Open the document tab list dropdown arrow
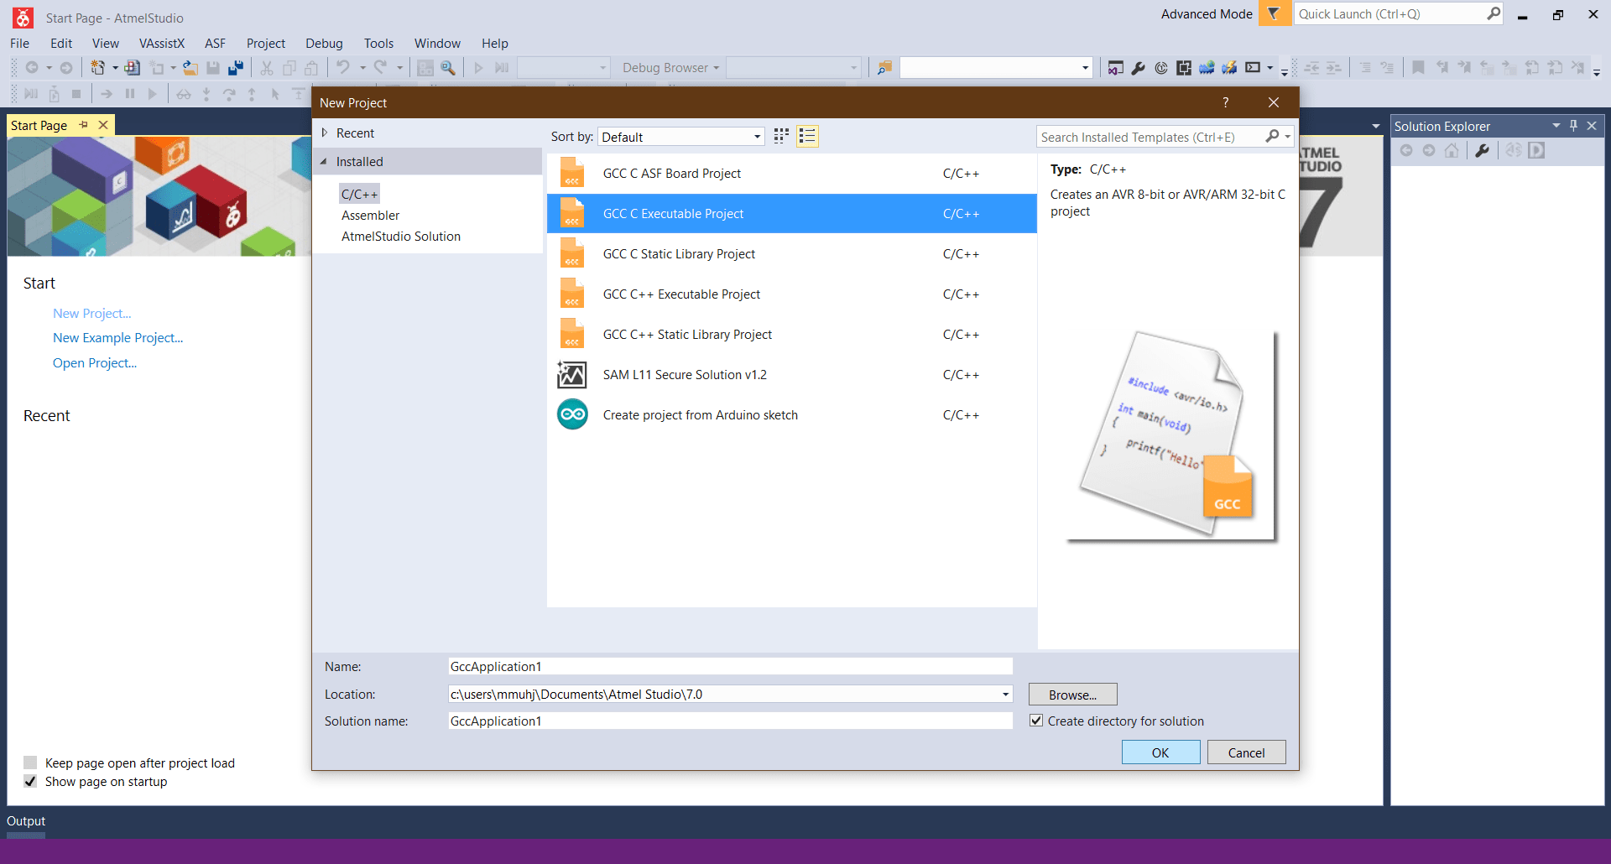This screenshot has height=864, width=1611. pos(1376,127)
